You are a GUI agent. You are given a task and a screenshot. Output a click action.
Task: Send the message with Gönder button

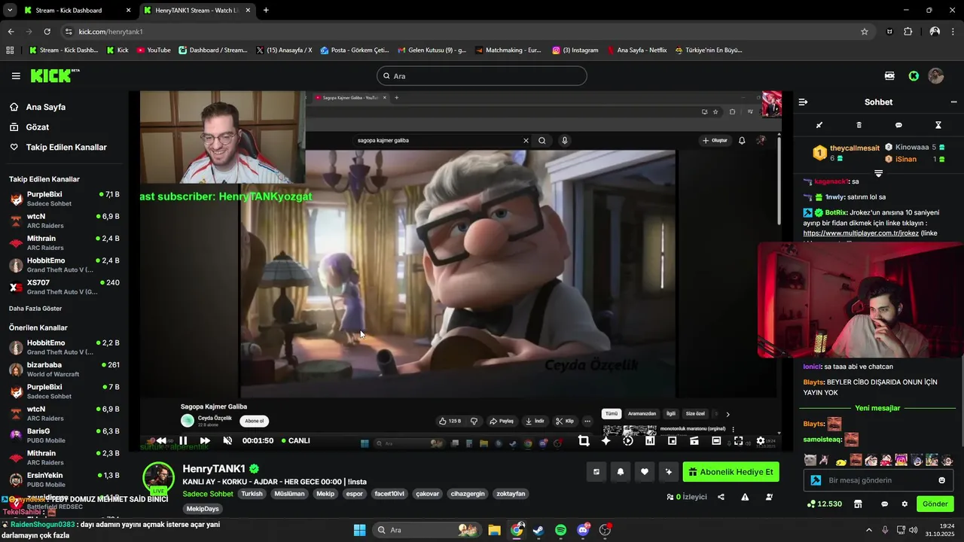tap(935, 504)
